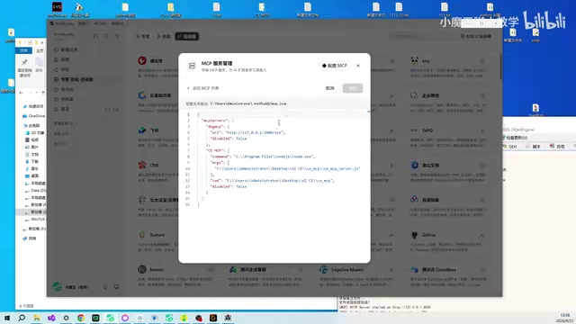Click the grey save button beside 取消
Viewport: 576px width, 324px height.
[x=353, y=88]
